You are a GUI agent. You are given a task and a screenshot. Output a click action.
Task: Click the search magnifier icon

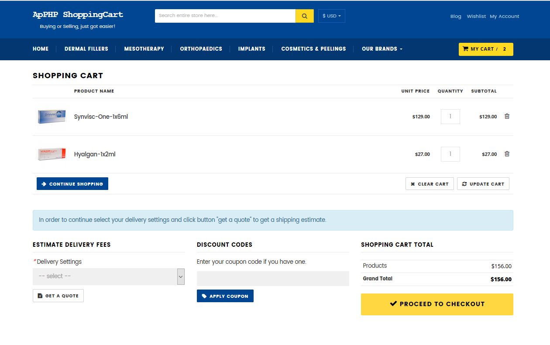(304, 16)
